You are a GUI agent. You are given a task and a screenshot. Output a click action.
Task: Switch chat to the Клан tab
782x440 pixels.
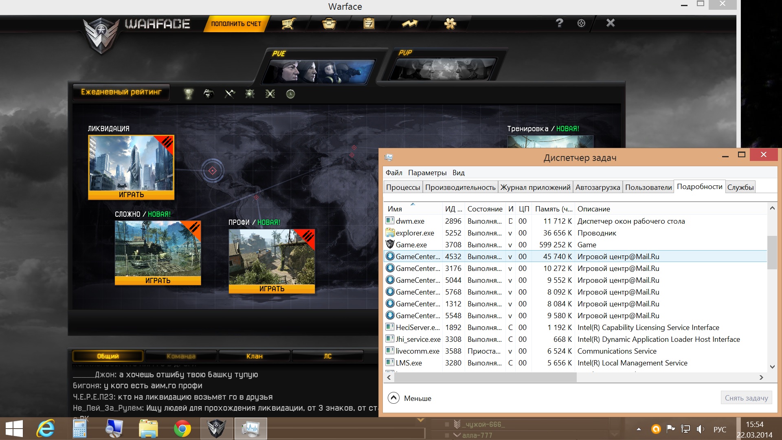click(x=254, y=356)
